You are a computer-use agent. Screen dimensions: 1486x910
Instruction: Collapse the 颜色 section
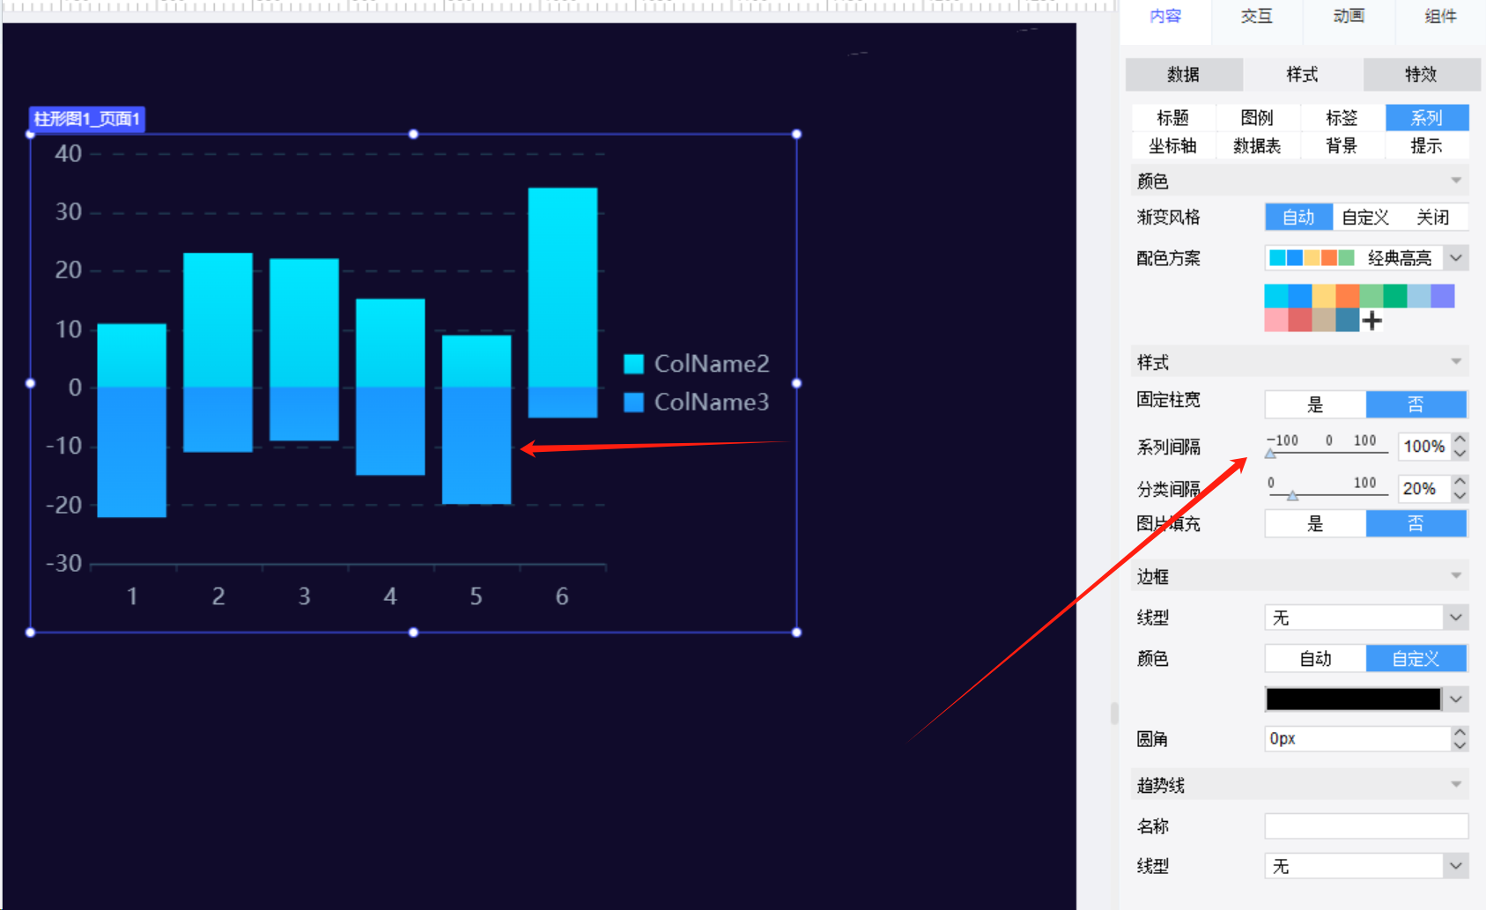click(1456, 181)
